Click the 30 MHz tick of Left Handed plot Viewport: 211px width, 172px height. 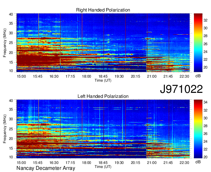pos(11,119)
